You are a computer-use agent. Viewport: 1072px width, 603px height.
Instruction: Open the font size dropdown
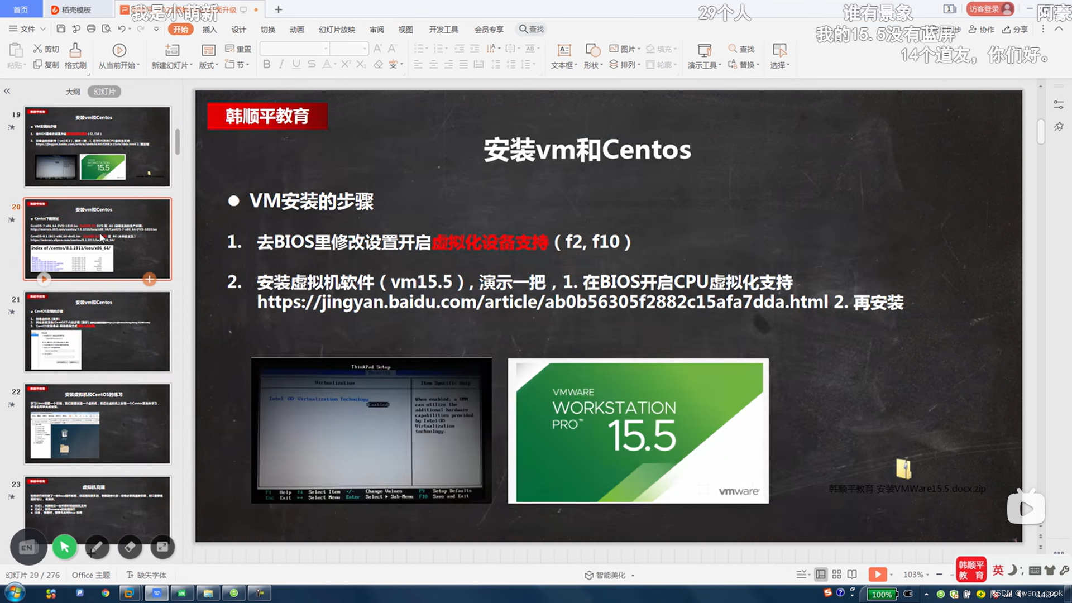[365, 49]
